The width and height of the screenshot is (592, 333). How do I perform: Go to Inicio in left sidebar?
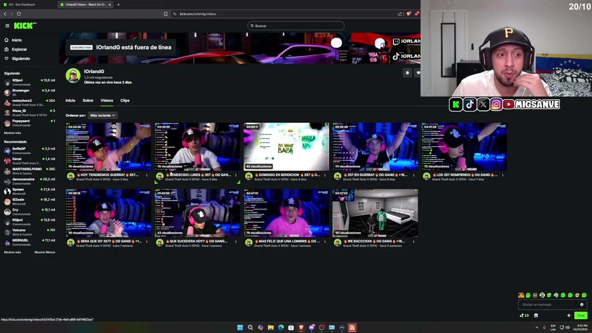pyautogui.click(x=17, y=40)
